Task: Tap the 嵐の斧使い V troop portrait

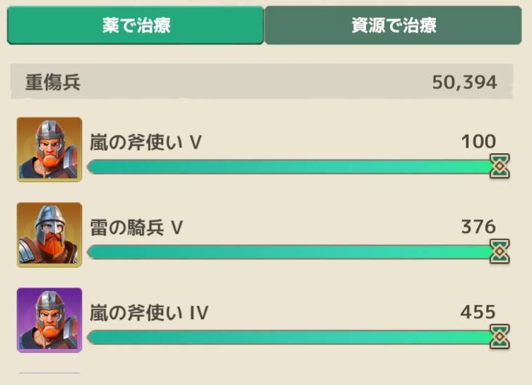Action: [x=49, y=150]
